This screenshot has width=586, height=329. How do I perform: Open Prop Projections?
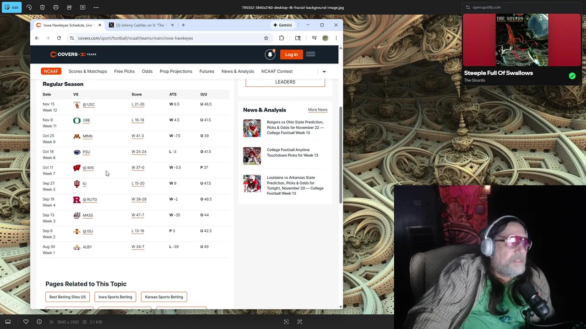(x=176, y=71)
